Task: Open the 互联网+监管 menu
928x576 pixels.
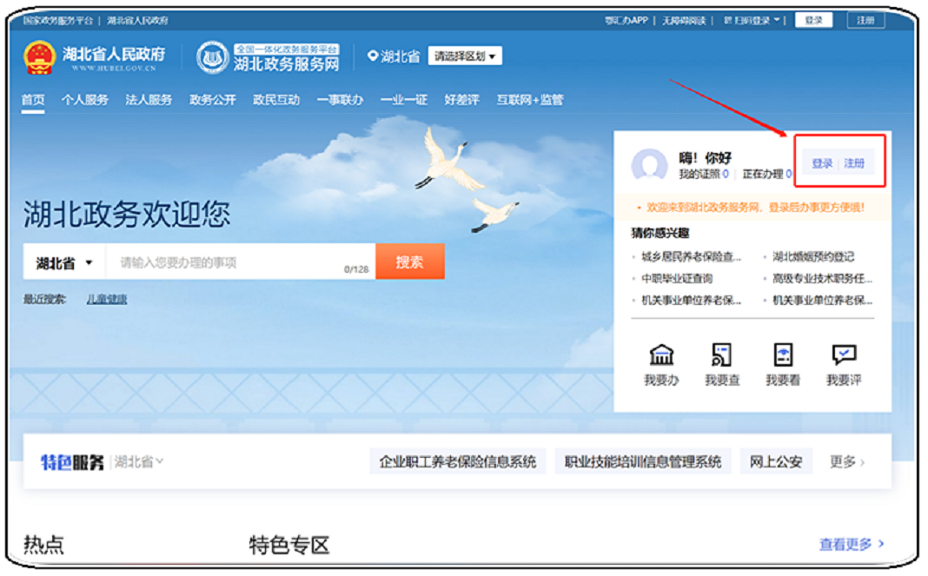Action: point(530,99)
